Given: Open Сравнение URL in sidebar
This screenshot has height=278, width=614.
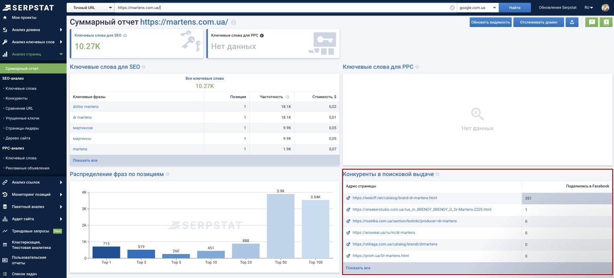Looking at the screenshot, I should tap(19, 108).
